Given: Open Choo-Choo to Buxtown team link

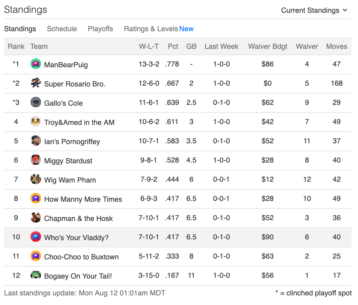Looking at the screenshot, I should pos(81,257).
